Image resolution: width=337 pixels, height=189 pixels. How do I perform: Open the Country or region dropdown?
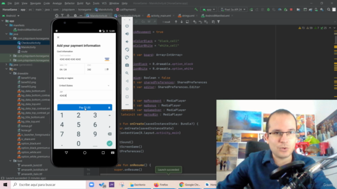[85, 86]
